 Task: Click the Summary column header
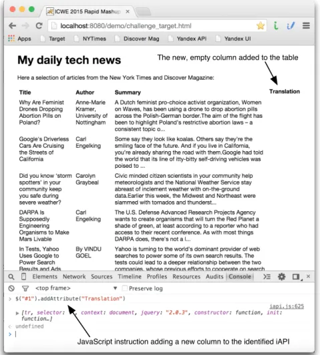(x=128, y=92)
